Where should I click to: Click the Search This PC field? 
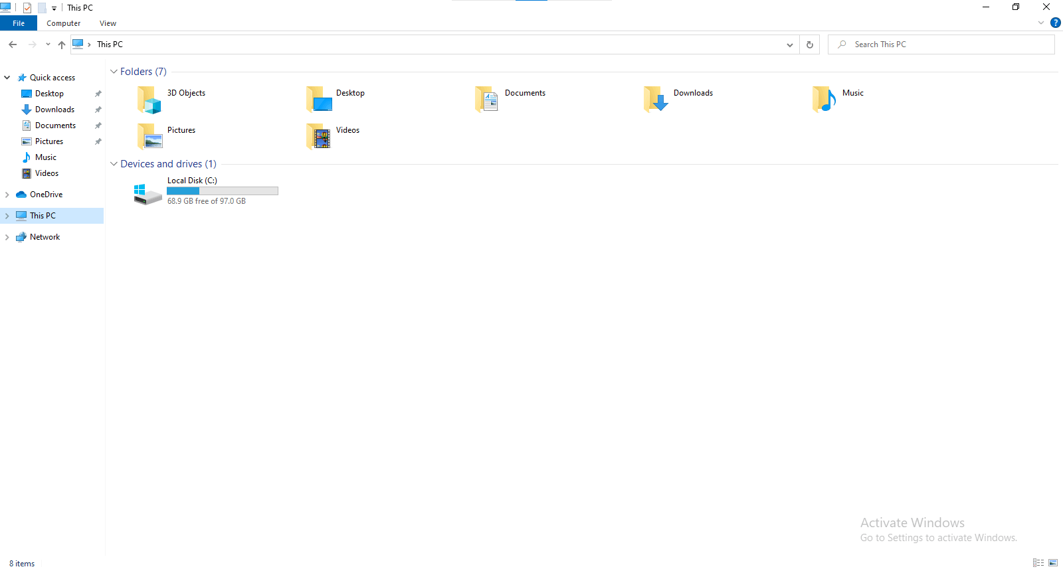tap(941, 44)
